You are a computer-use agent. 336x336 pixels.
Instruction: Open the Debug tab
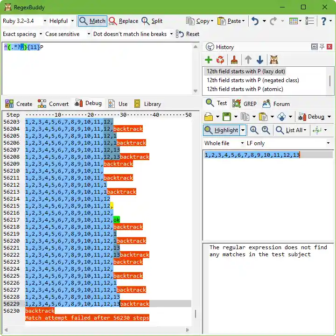(x=88, y=103)
